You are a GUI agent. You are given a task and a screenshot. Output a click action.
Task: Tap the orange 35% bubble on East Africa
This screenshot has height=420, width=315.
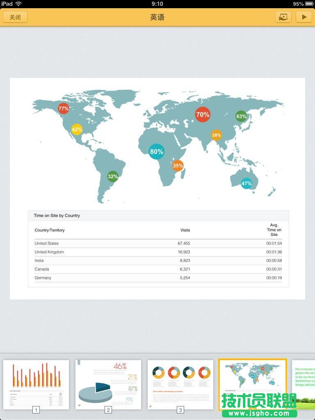[178, 166]
